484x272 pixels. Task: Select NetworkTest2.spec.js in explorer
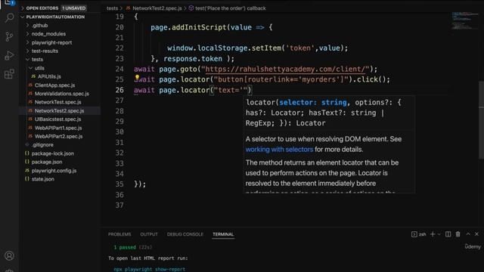(x=59, y=111)
